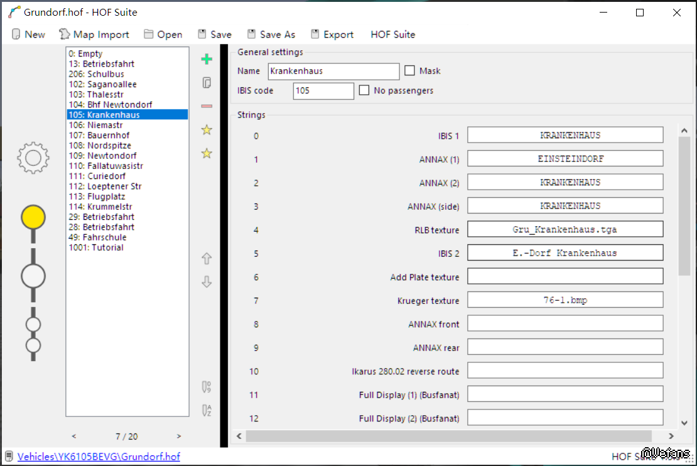Sort entries alphabetically with A-Z icon
This screenshot has width=697, height=466.
[206, 411]
